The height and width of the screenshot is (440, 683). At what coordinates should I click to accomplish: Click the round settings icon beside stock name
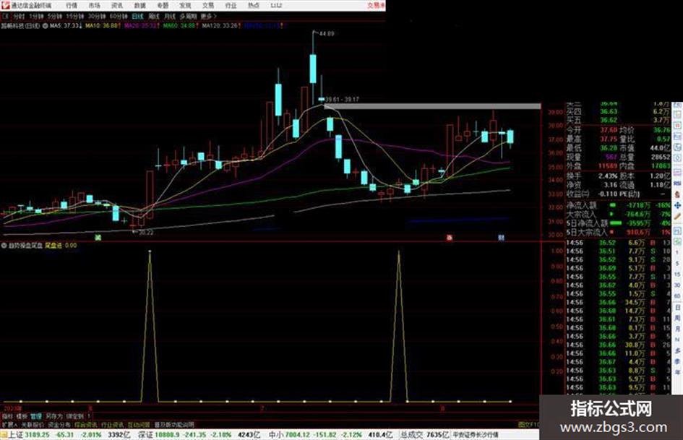[45, 26]
